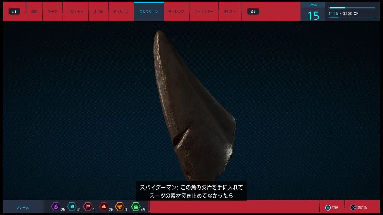This screenshot has width=383, height=215.
Task: Click the cross button close icon
Action: [x=353, y=208]
